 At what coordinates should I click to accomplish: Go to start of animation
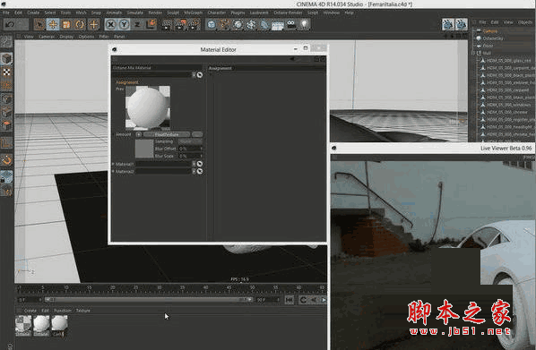point(290,300)
